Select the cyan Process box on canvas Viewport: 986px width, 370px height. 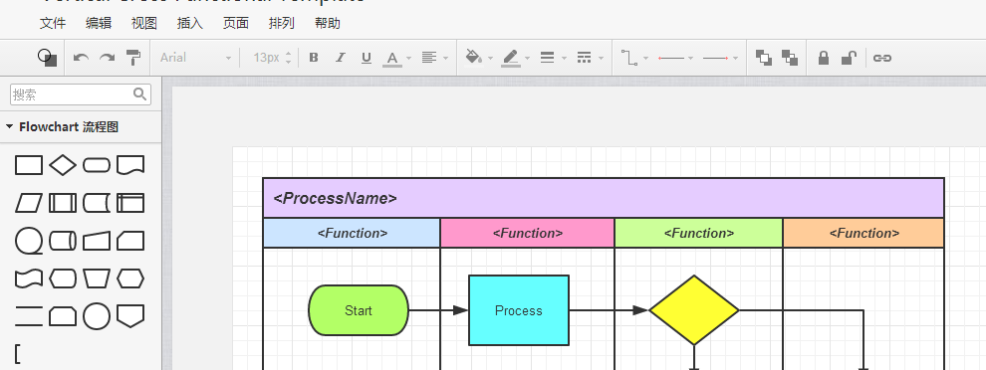point(519,310)
